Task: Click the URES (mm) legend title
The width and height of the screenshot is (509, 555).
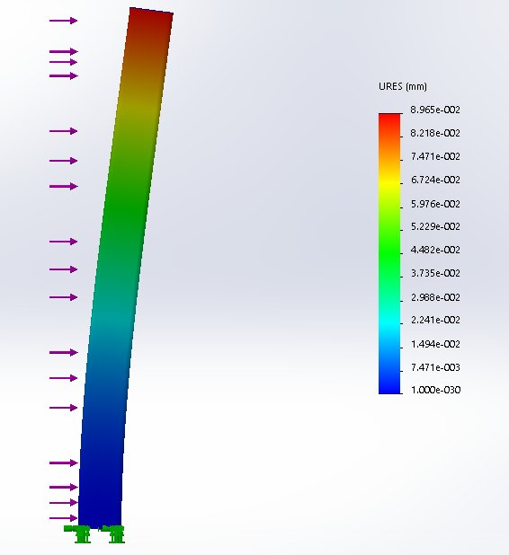Action: pos(403,87)
